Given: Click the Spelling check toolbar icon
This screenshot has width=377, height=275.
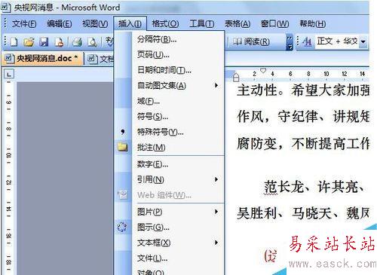Looking at the screenshot, I should [109, 42].
